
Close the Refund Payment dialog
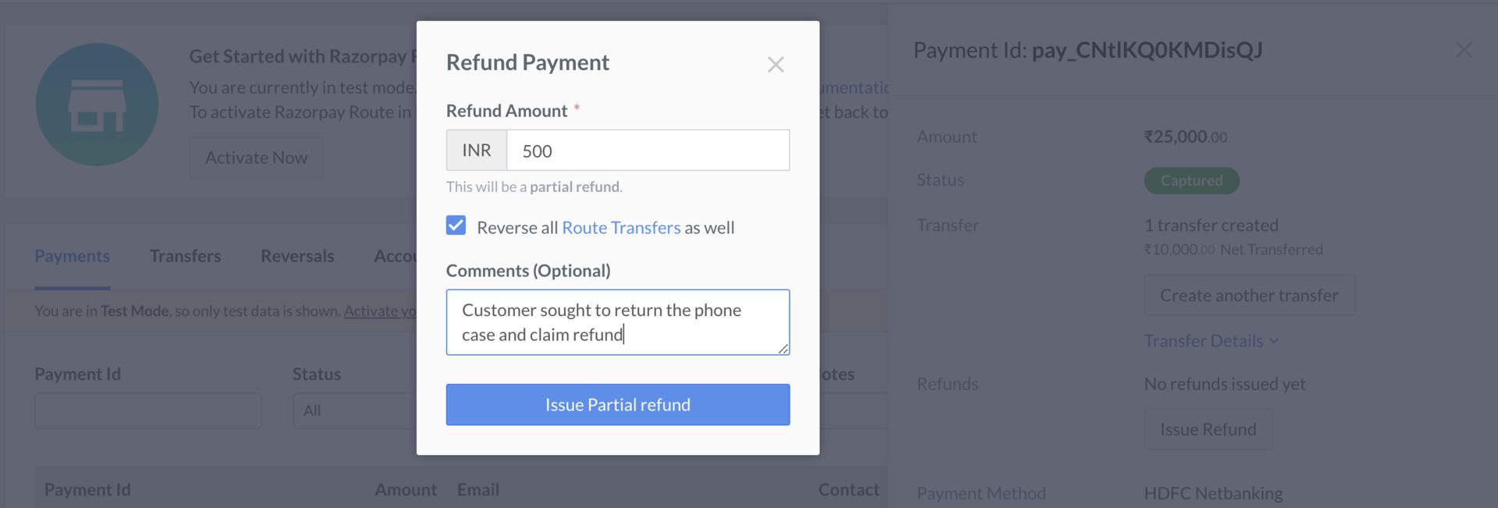pyautogui.click(x=776, y=65)
